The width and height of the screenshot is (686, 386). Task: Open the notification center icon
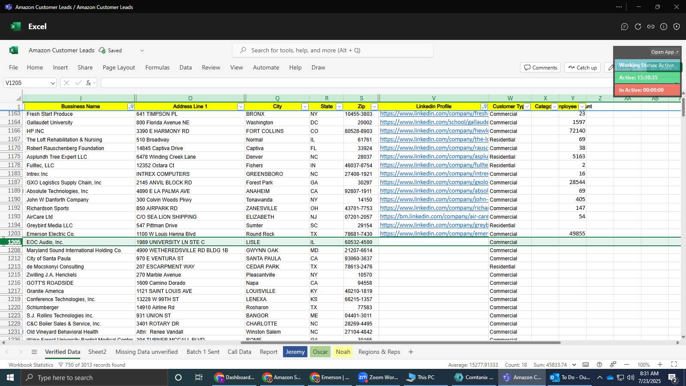[673, 377]
